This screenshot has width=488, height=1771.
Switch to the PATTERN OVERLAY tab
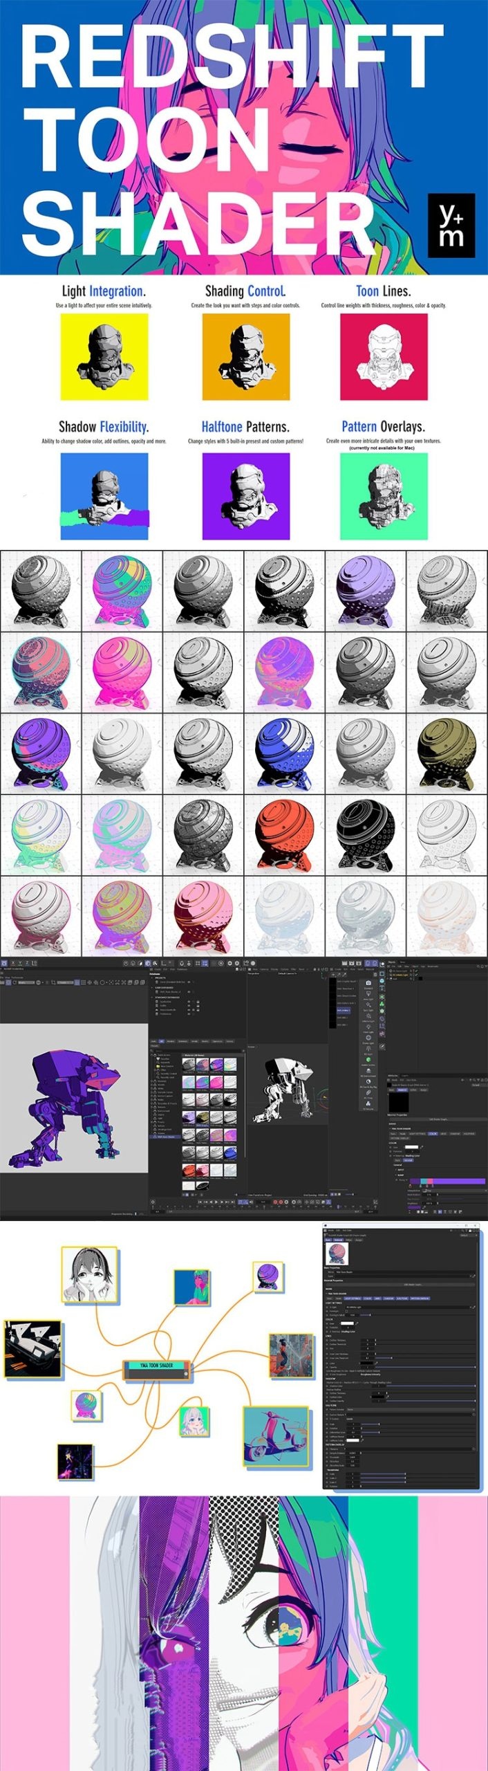click(x=420, y=1299)
